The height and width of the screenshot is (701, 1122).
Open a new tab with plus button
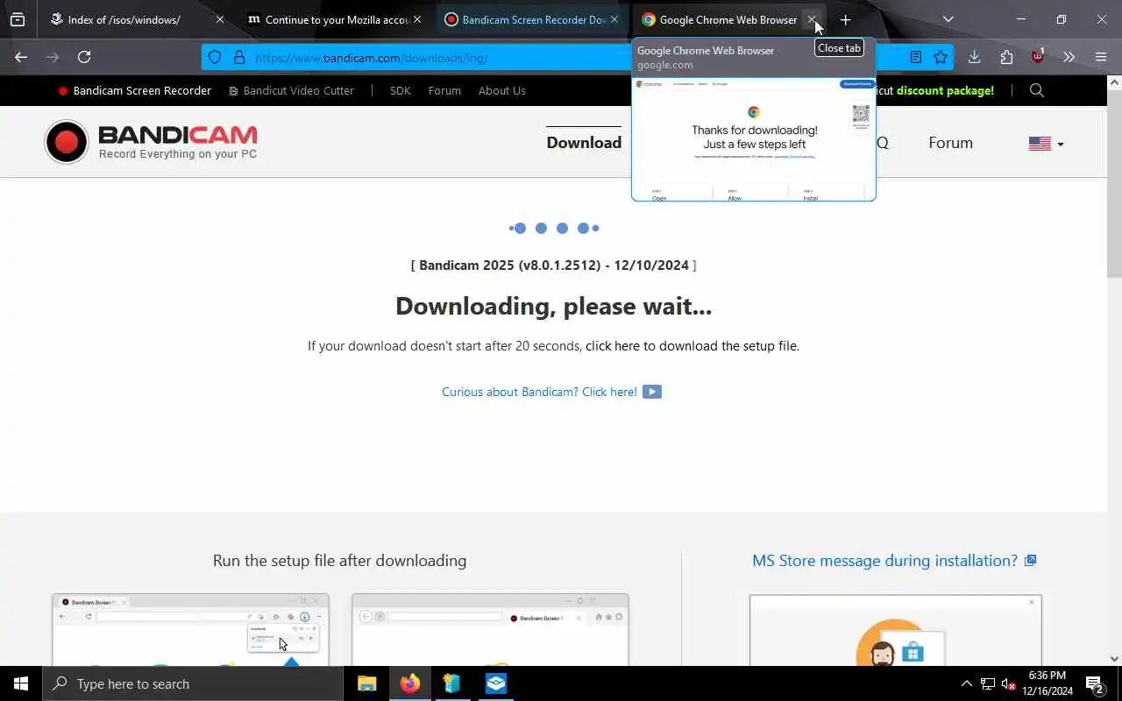(845, 19)
